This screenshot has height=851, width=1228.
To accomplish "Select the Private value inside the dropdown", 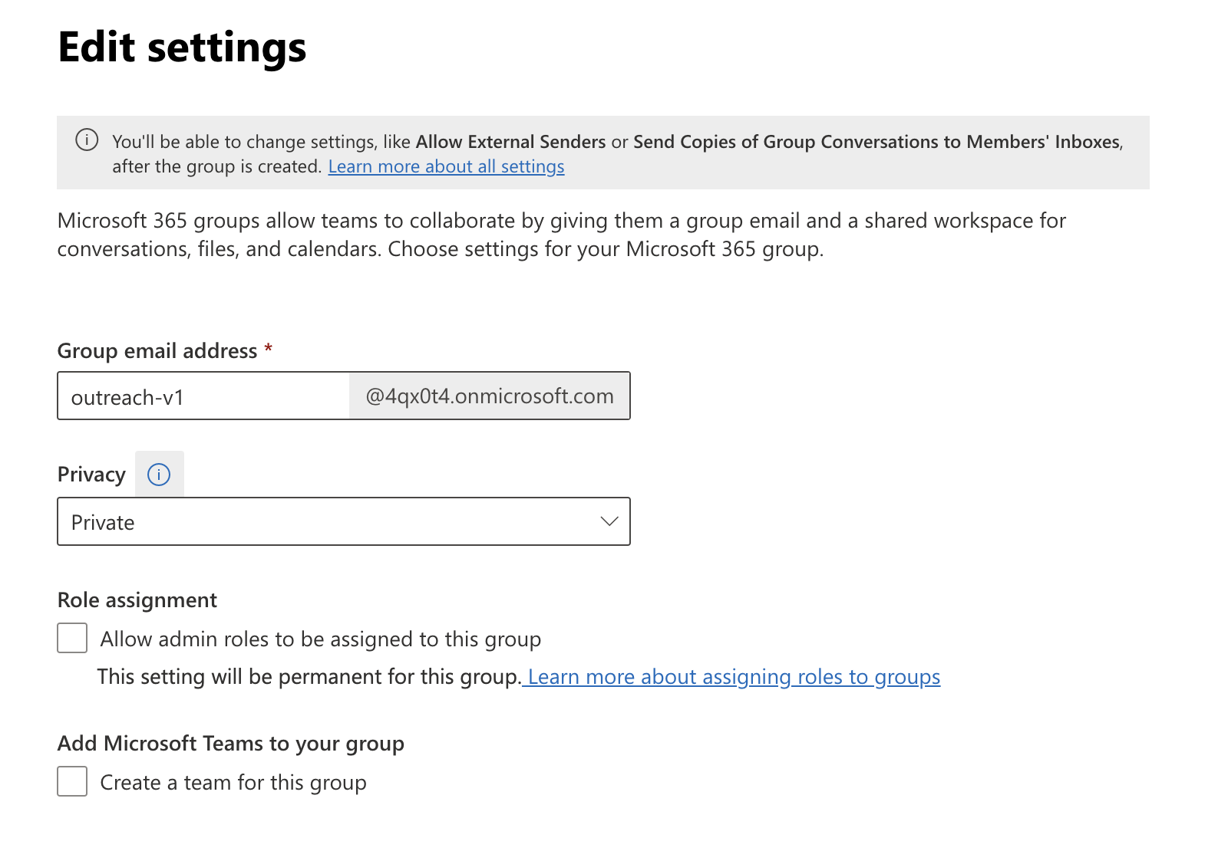I will 102,522.
